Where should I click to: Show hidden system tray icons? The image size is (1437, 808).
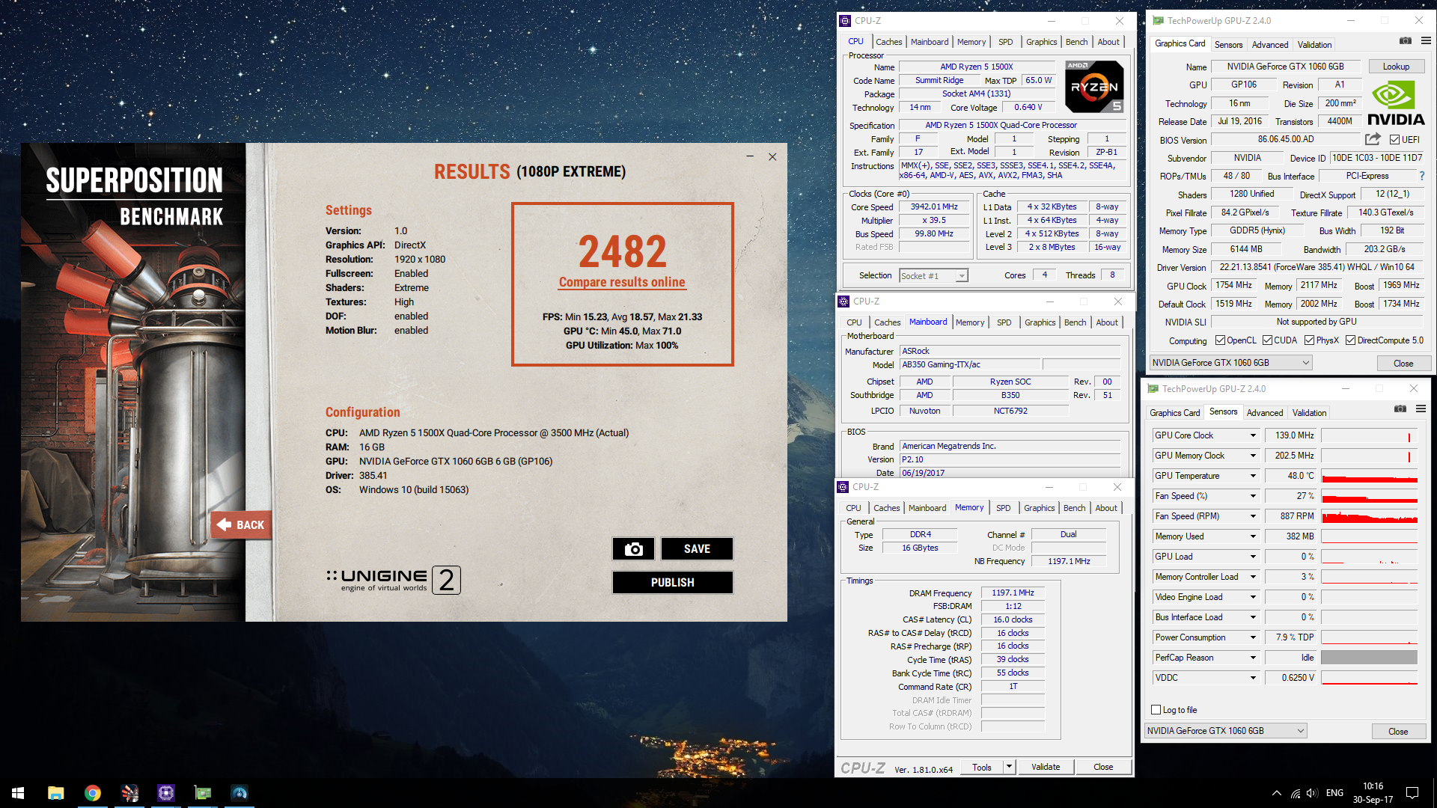[x=1276, y=793]
